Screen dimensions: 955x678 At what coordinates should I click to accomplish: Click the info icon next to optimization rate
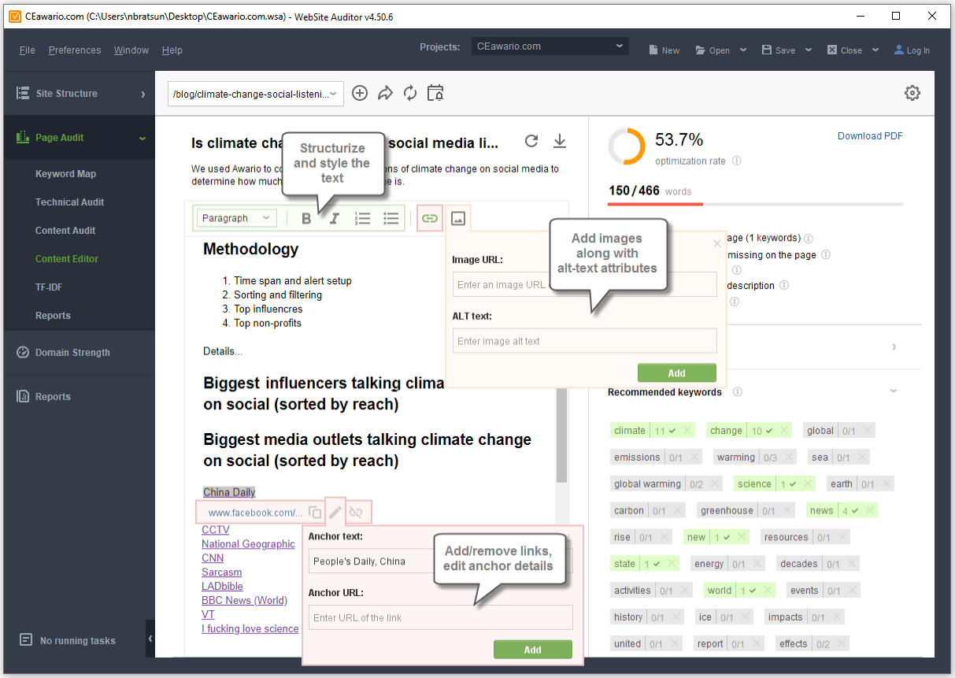click(737, 161)
